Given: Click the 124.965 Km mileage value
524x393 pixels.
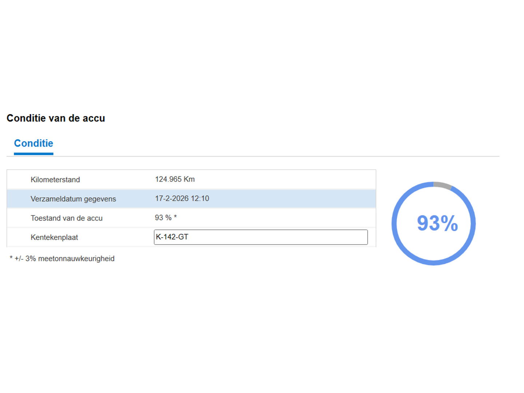Looking at the screenshot, I should 175,179.
